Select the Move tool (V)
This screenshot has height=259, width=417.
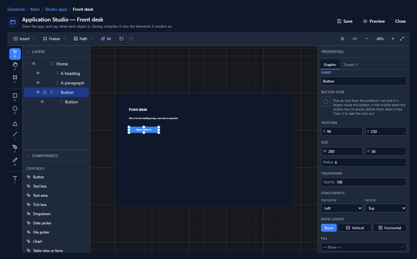[15, 54]
